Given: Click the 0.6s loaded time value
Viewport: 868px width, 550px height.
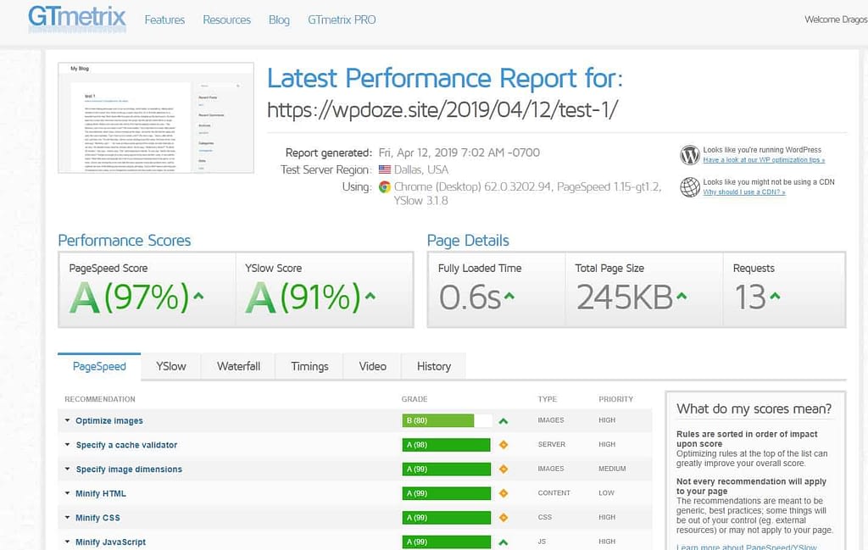Looking at the screenshot, I should point(470,297).
